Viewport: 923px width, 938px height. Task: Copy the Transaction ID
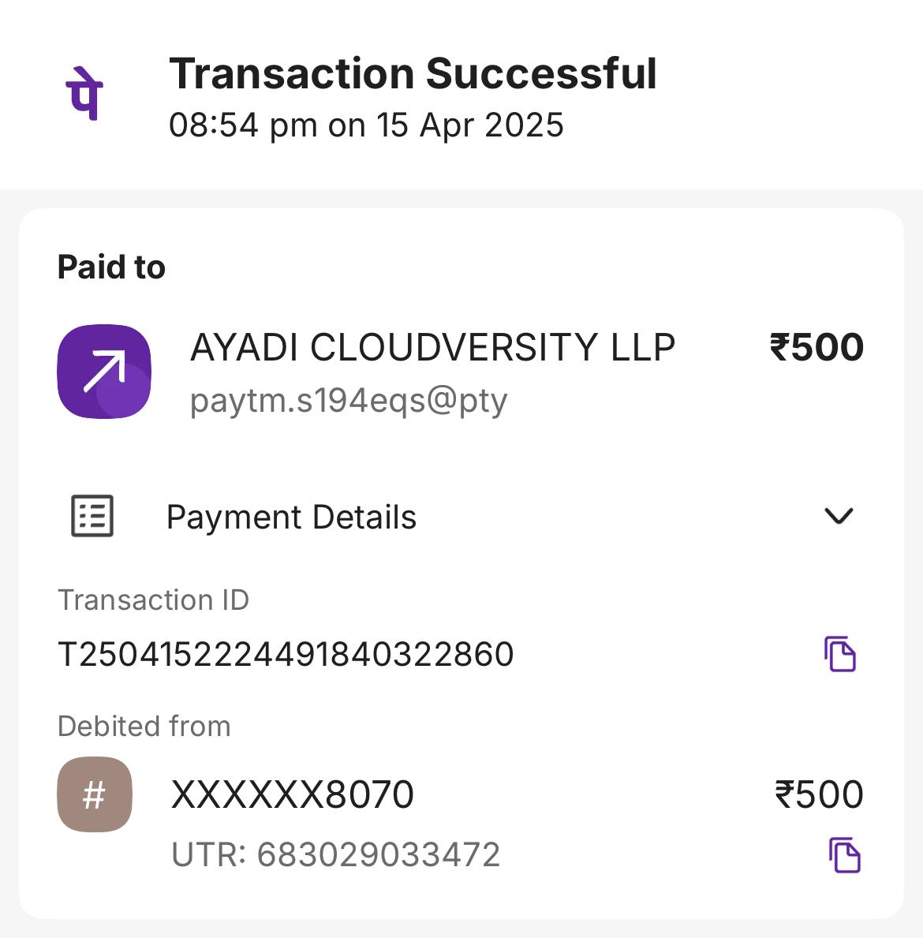(x=840, y=654)
